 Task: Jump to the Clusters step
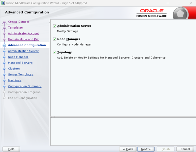coord(14,68)
